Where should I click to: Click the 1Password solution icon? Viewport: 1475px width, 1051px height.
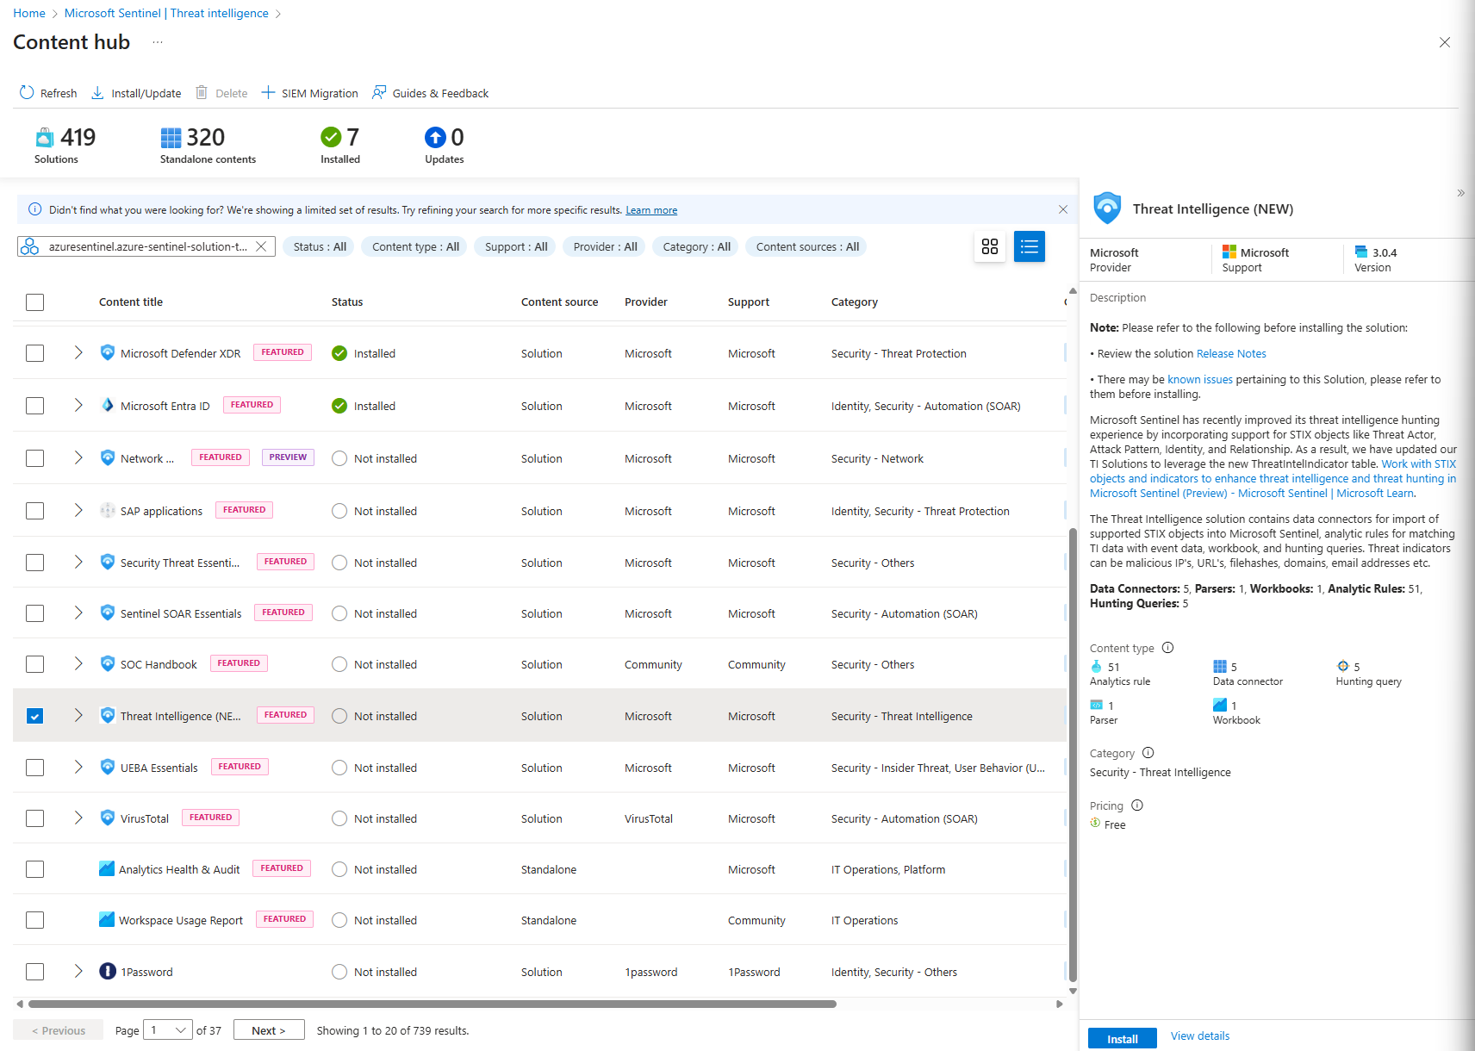(x=108, y=971)
